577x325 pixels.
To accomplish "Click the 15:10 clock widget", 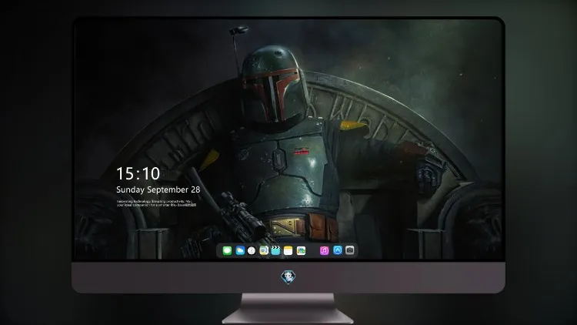I will point(138,173).
